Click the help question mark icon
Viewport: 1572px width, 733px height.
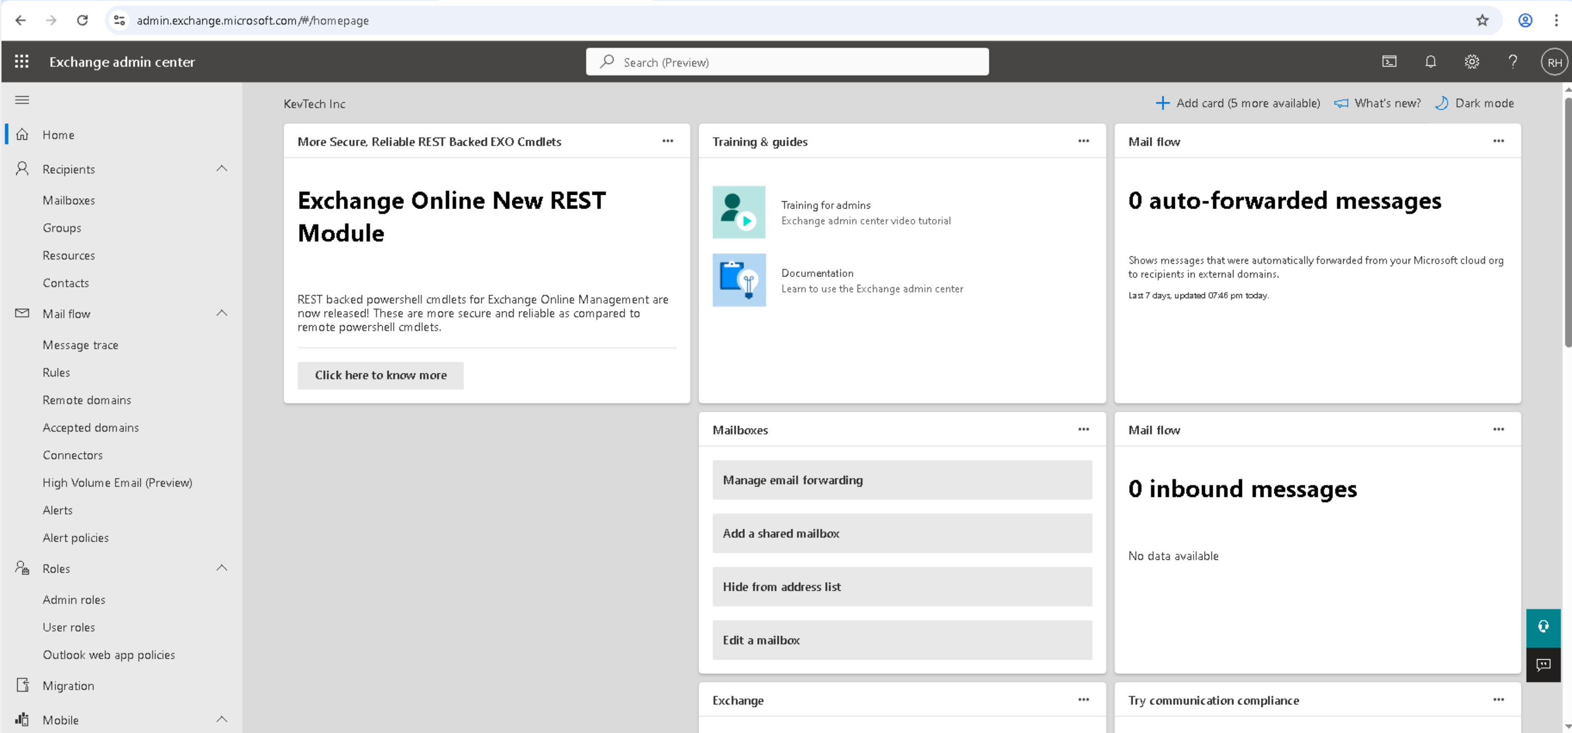pos(1513,61)
